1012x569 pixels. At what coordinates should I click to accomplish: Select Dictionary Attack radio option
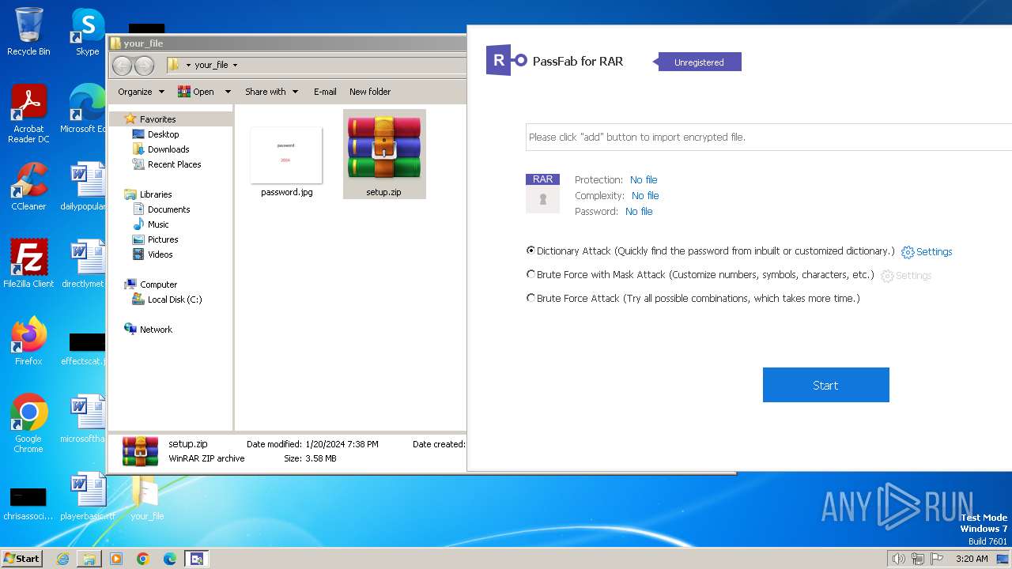tap(531, 251)
